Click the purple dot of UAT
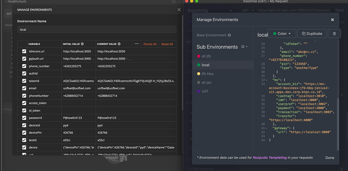This screenshot has width=348, height=171. [x=199, y=91]
